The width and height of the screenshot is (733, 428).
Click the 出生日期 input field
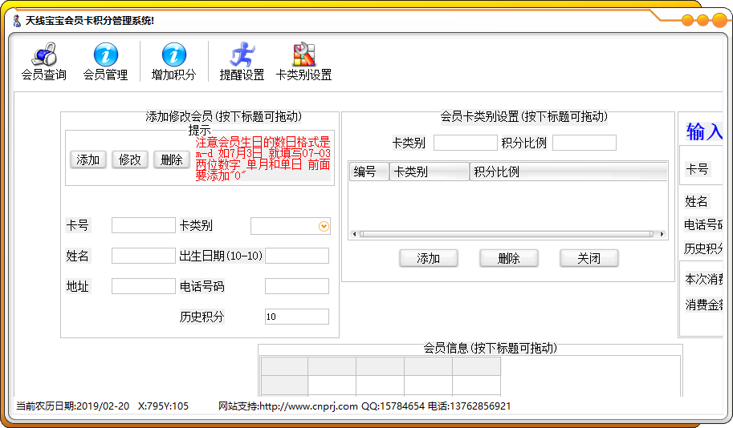tap(297, 256)
